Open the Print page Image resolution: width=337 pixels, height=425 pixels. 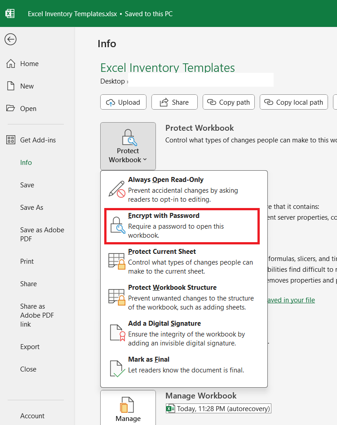coord(27,261)
